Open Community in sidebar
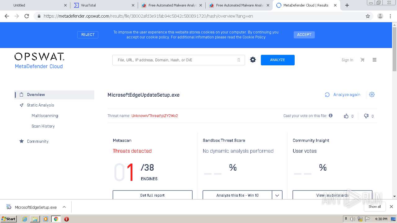Screen dimensions: 397x223 [x=38, y=142]
